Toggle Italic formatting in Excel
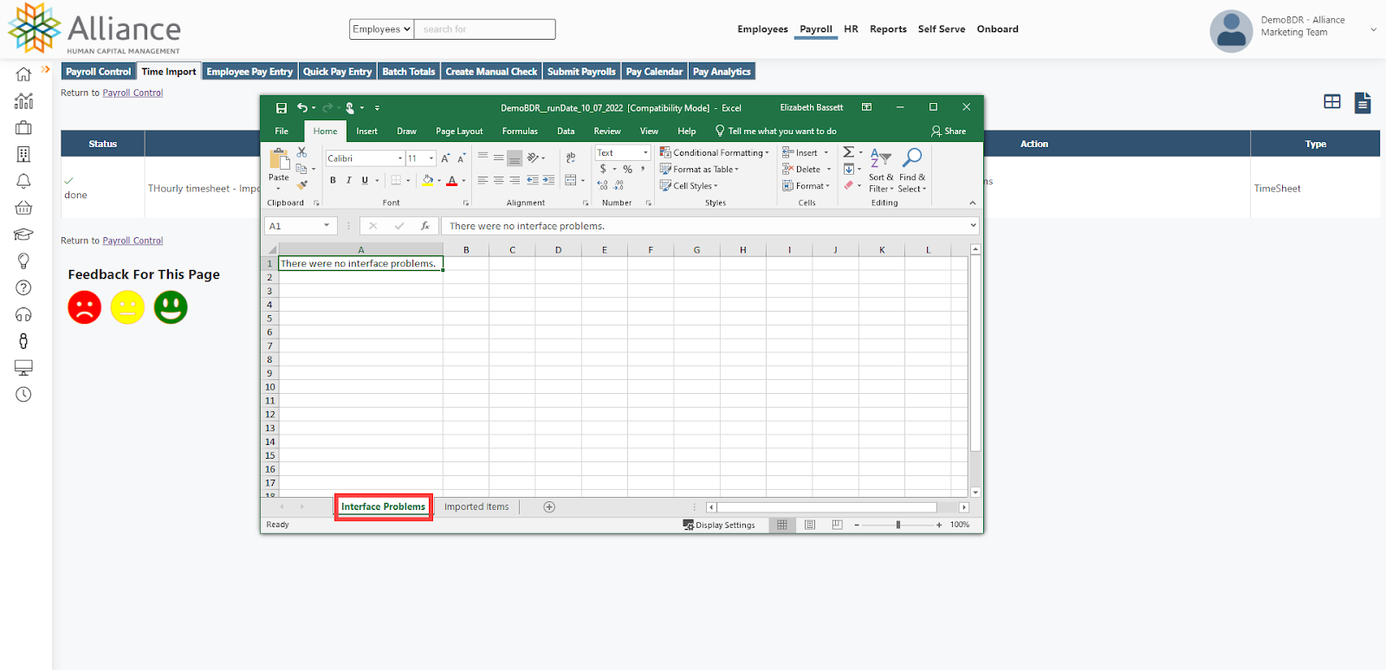The height and width of the screenshot is (670, 1386). point(349,180)
